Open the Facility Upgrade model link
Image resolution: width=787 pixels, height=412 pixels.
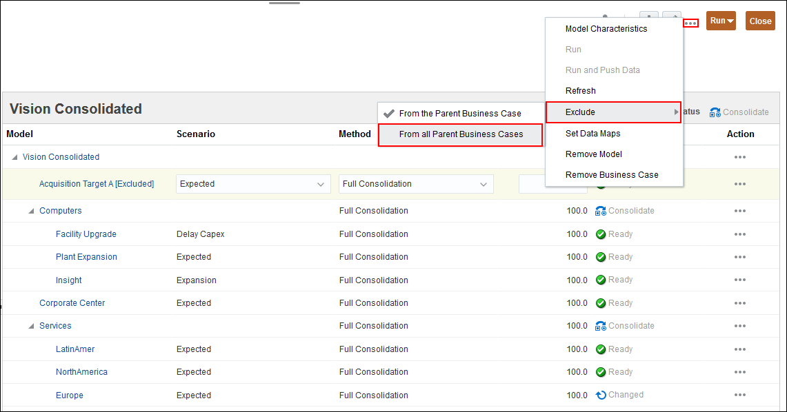click(86, 234)
